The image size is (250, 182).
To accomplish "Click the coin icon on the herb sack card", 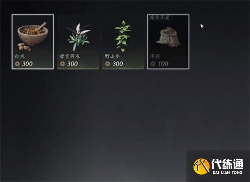I will 153,64.
